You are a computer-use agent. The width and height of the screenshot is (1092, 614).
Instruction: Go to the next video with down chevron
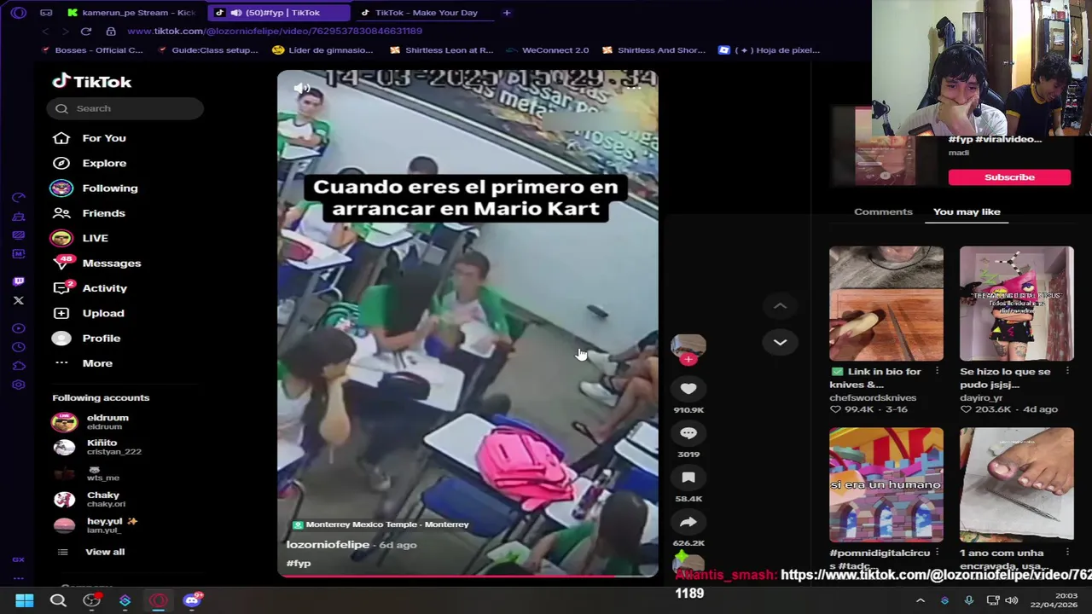click(780, 342)
